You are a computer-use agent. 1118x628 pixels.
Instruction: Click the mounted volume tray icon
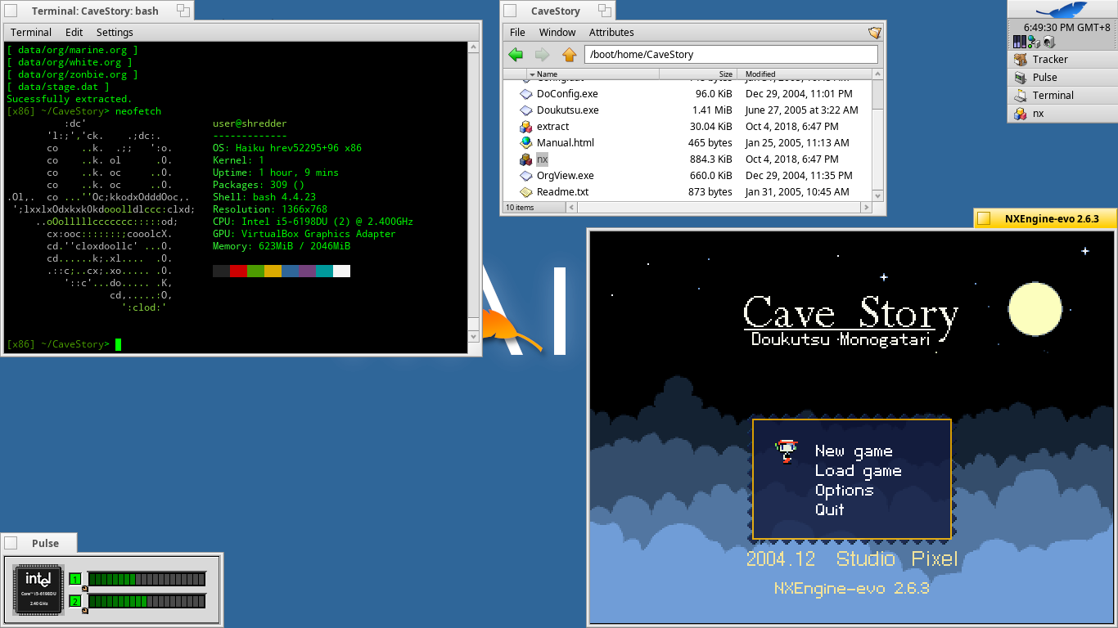coord(1049,41)
